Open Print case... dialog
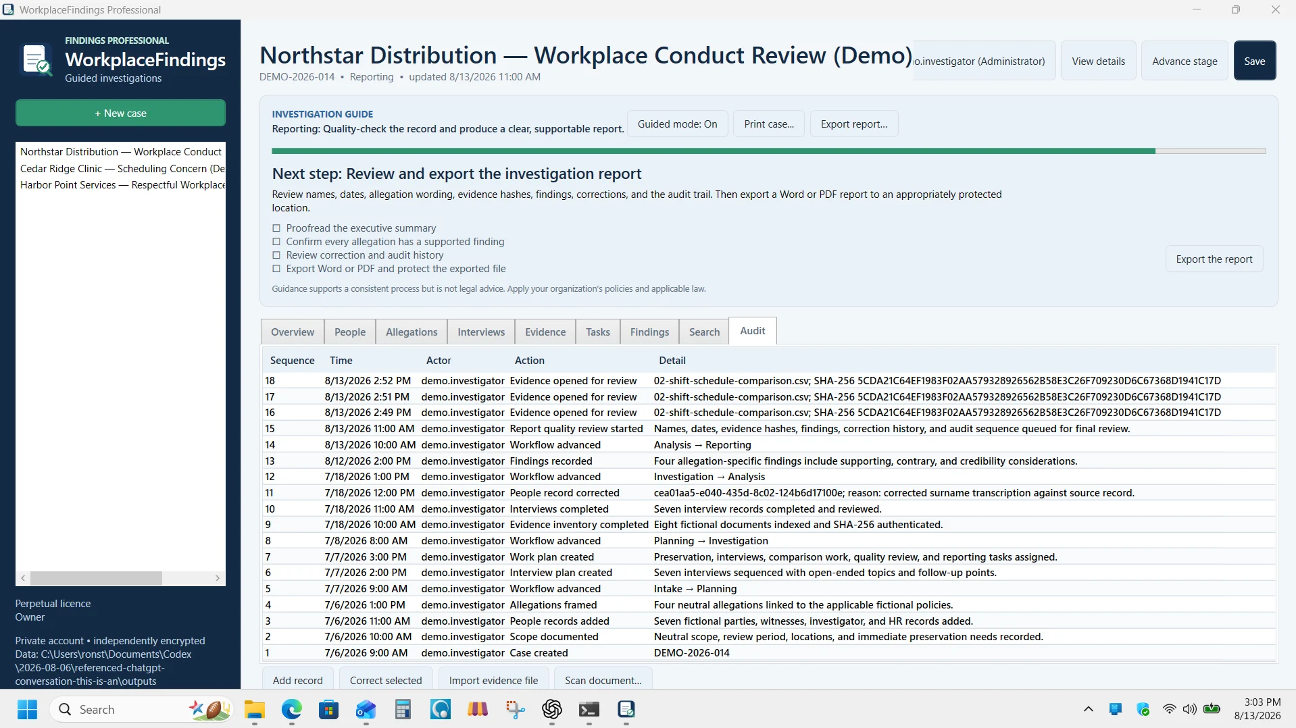1296x728 pixels. click(x=769, y=124)
